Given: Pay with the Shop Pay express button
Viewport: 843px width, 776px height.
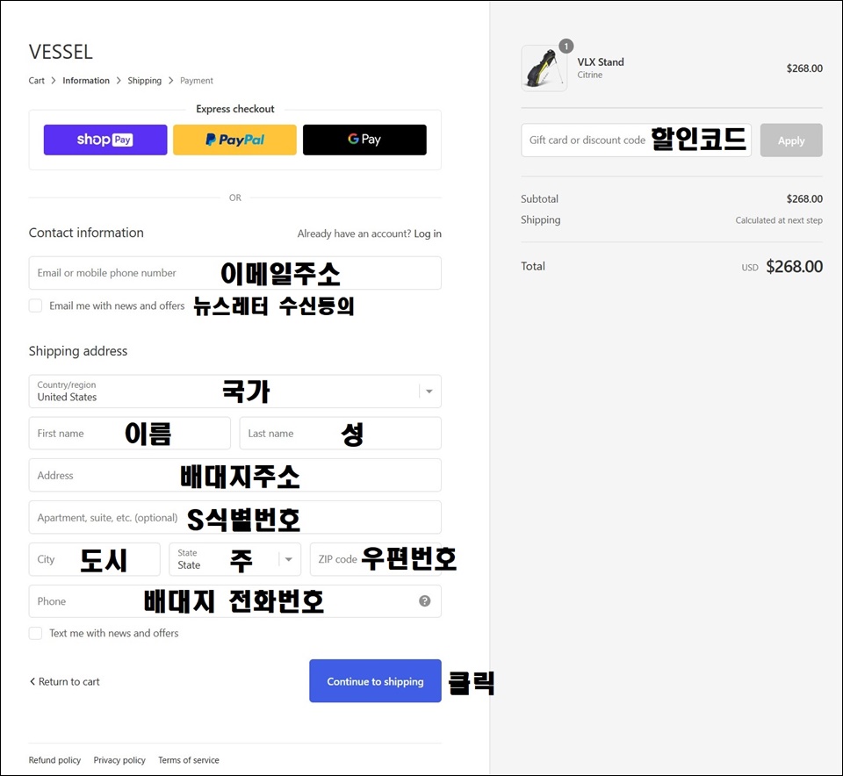Looking at the screenshot, I should (x=105, y=140).
